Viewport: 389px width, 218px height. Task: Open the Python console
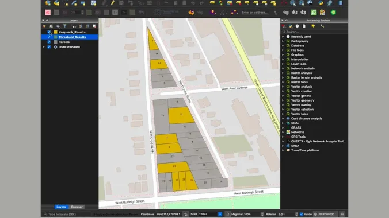point(321,3)
